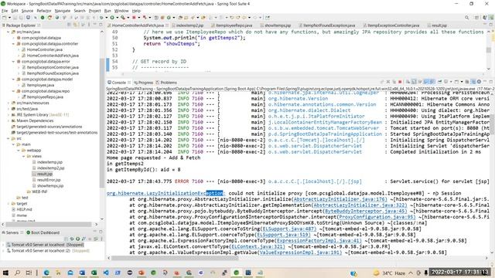The width and height of the screenshot is (495, 278).
Task: Select Tomcat v9.0 Server at localhost (2)
Action: tap(48, 251)
